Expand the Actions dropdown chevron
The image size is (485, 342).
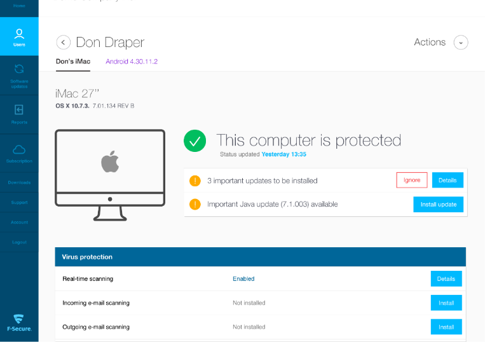pos(461,43)
